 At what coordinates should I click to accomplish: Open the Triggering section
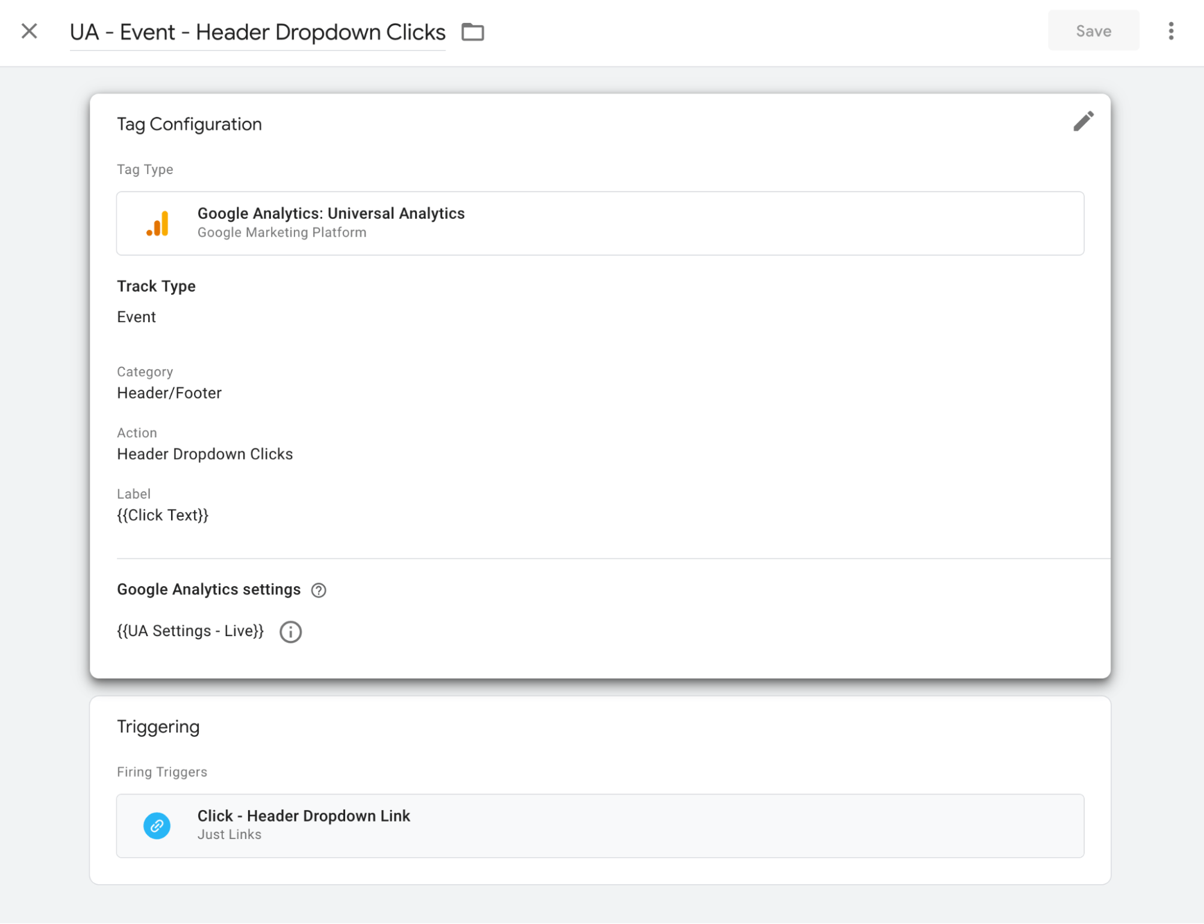tap(158, 726)
